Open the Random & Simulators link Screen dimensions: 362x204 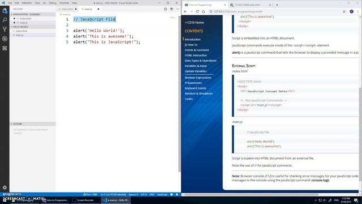pyautogui.click(x=199, y=93)
